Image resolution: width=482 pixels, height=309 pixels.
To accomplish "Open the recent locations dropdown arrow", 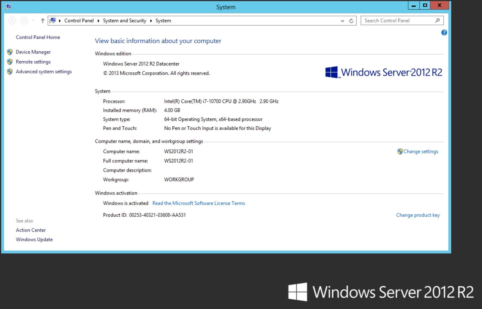I will click(x=33, y=21).
